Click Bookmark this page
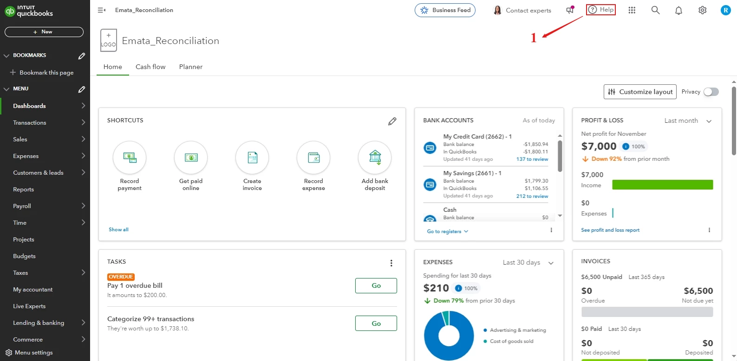The image size is (737, 361). [42, 73]
